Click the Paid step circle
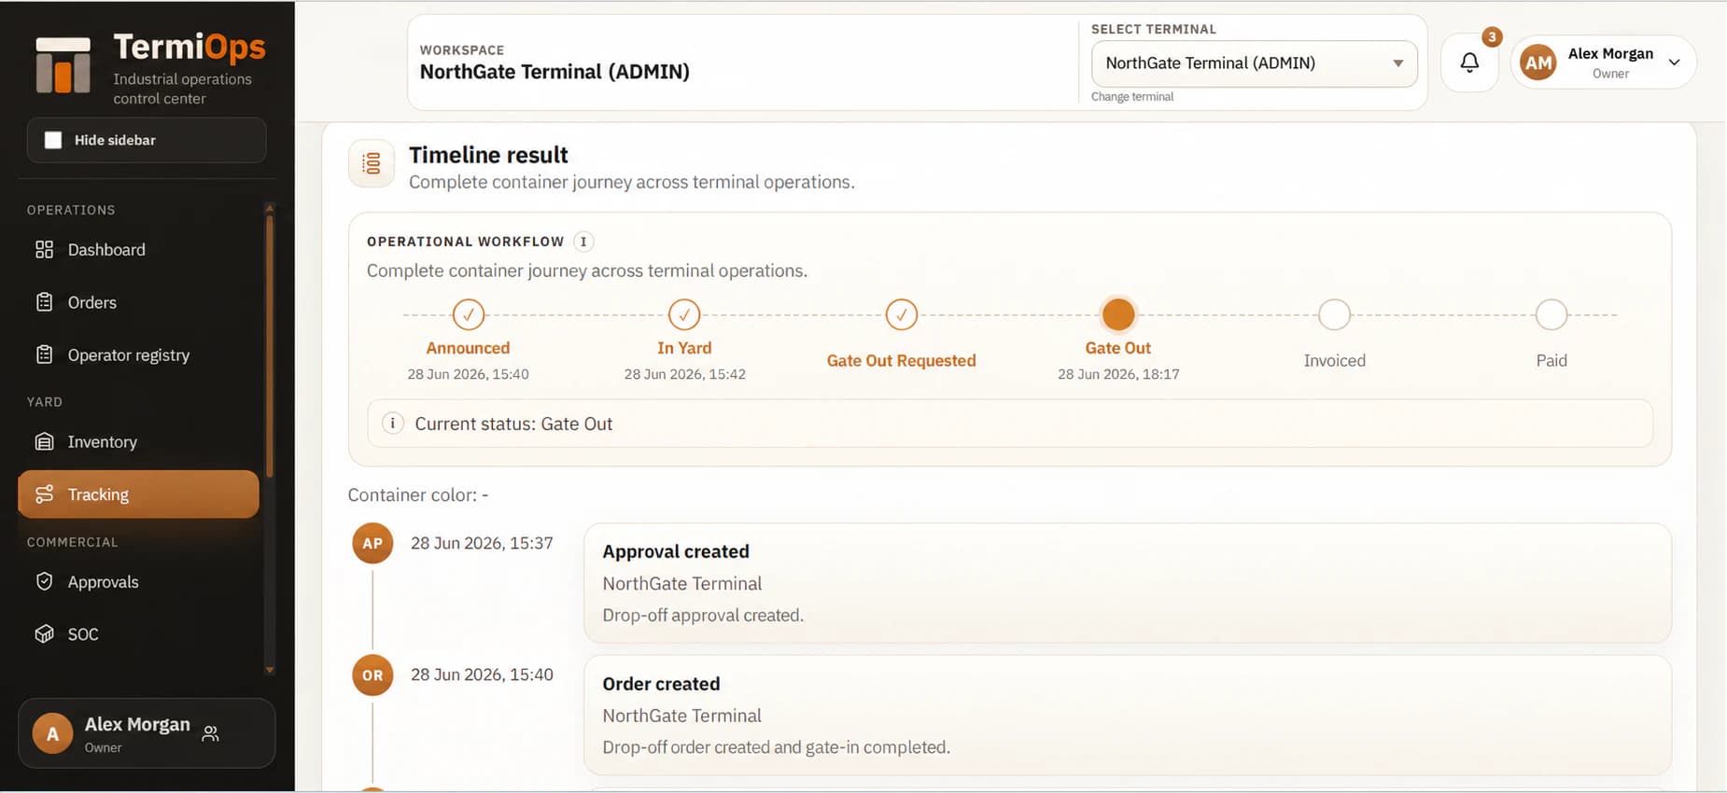This screenshot has height=793, width=1727. click(1551, 314)
